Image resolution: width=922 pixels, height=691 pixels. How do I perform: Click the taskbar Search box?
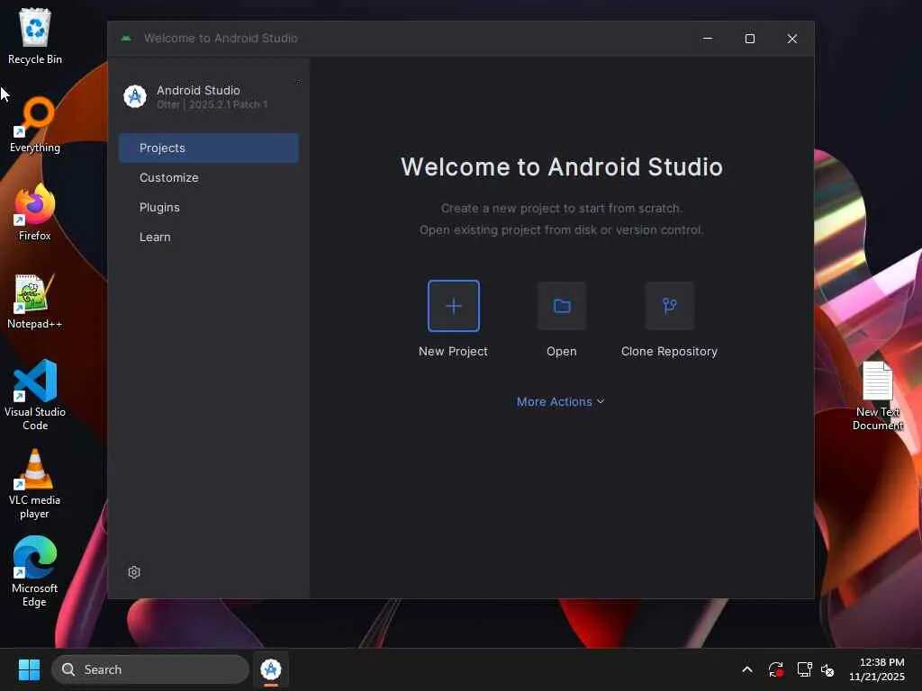[x=150, y=669]
